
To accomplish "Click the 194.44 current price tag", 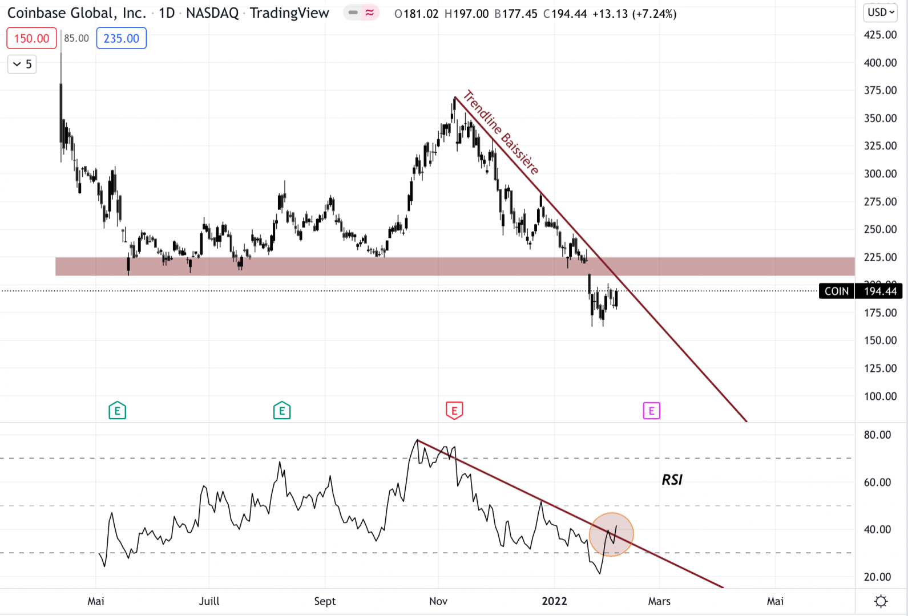I will tap(880, 291).
